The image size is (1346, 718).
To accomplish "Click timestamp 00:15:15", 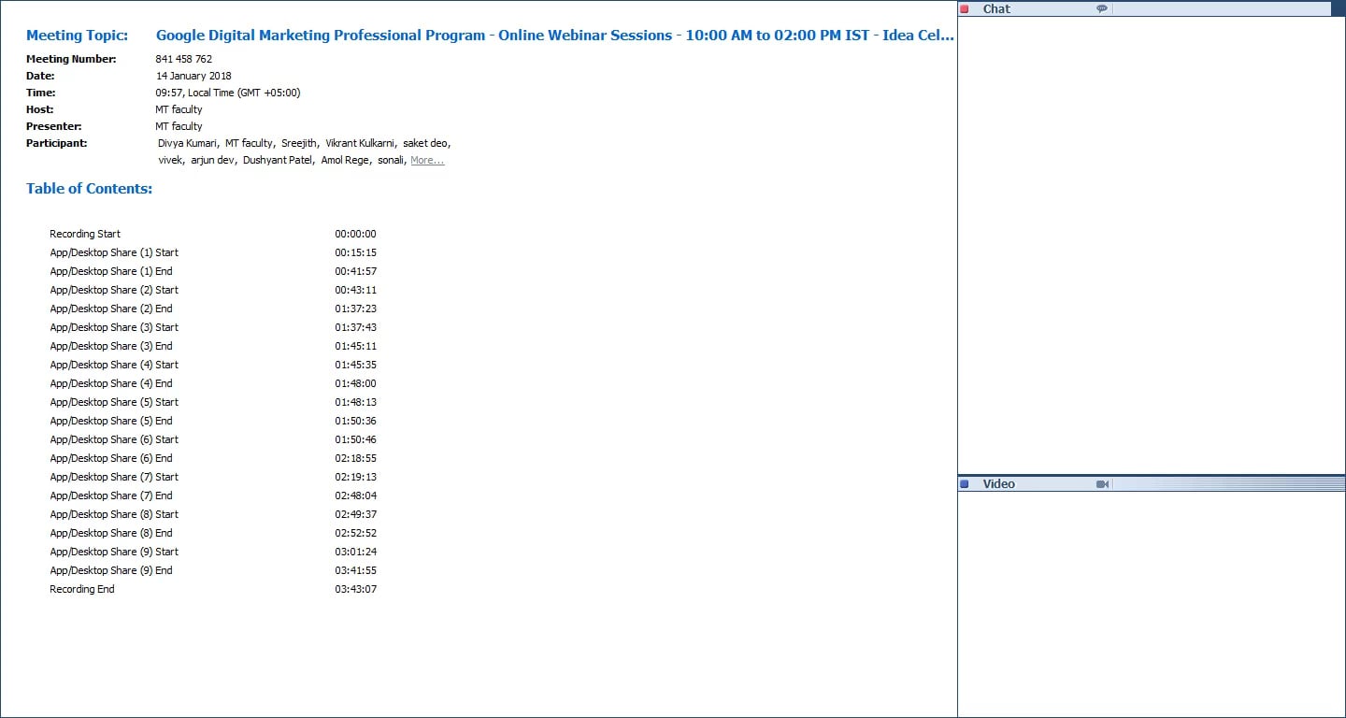I will pos(355,253).
